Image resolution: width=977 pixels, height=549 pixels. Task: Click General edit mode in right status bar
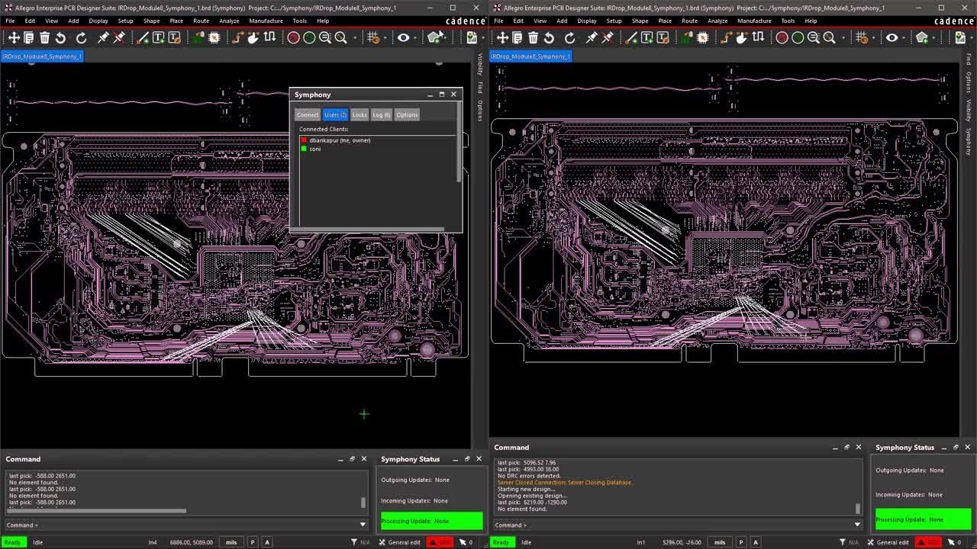[887, 542]
